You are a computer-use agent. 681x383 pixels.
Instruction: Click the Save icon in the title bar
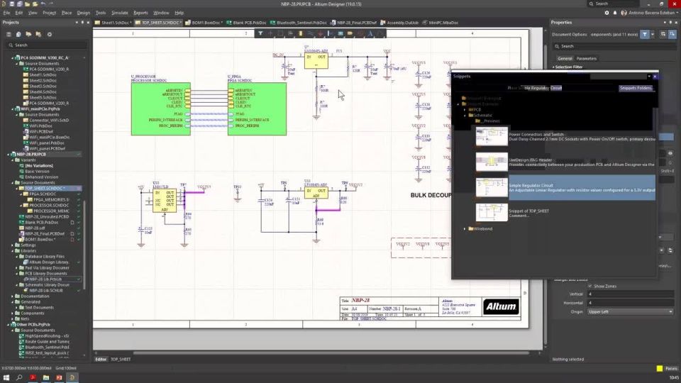[12, 4]
